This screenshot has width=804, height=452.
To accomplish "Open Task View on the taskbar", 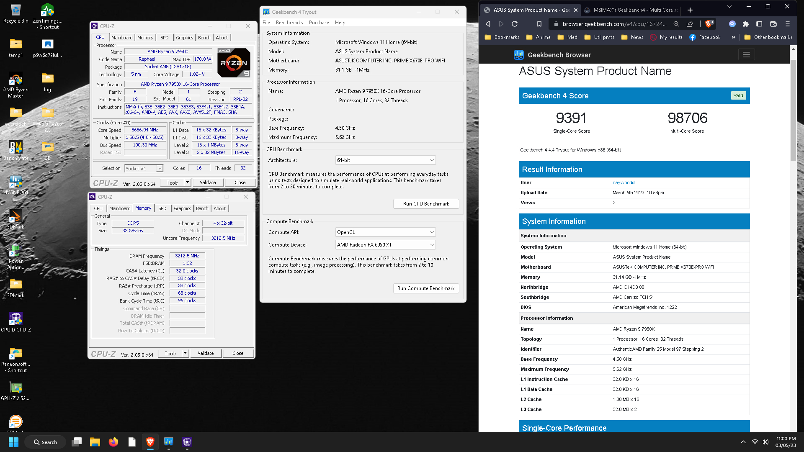I will tap(77, 442).
